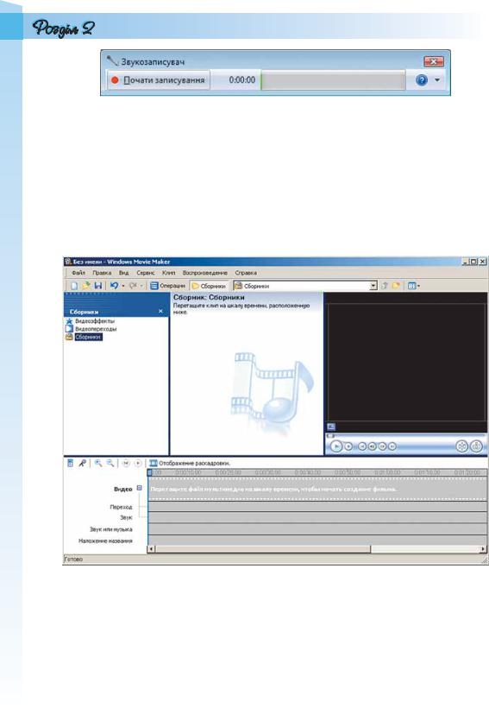
Task: Click the greyed Redo arrow icon
Action: 133,286
